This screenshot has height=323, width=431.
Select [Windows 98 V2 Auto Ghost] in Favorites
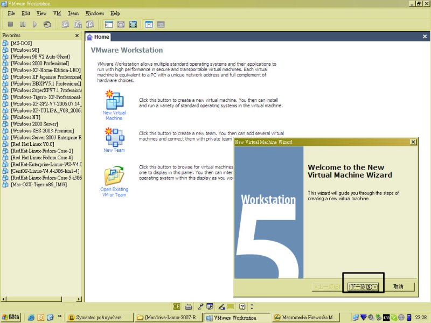click(x=40, y=57)
